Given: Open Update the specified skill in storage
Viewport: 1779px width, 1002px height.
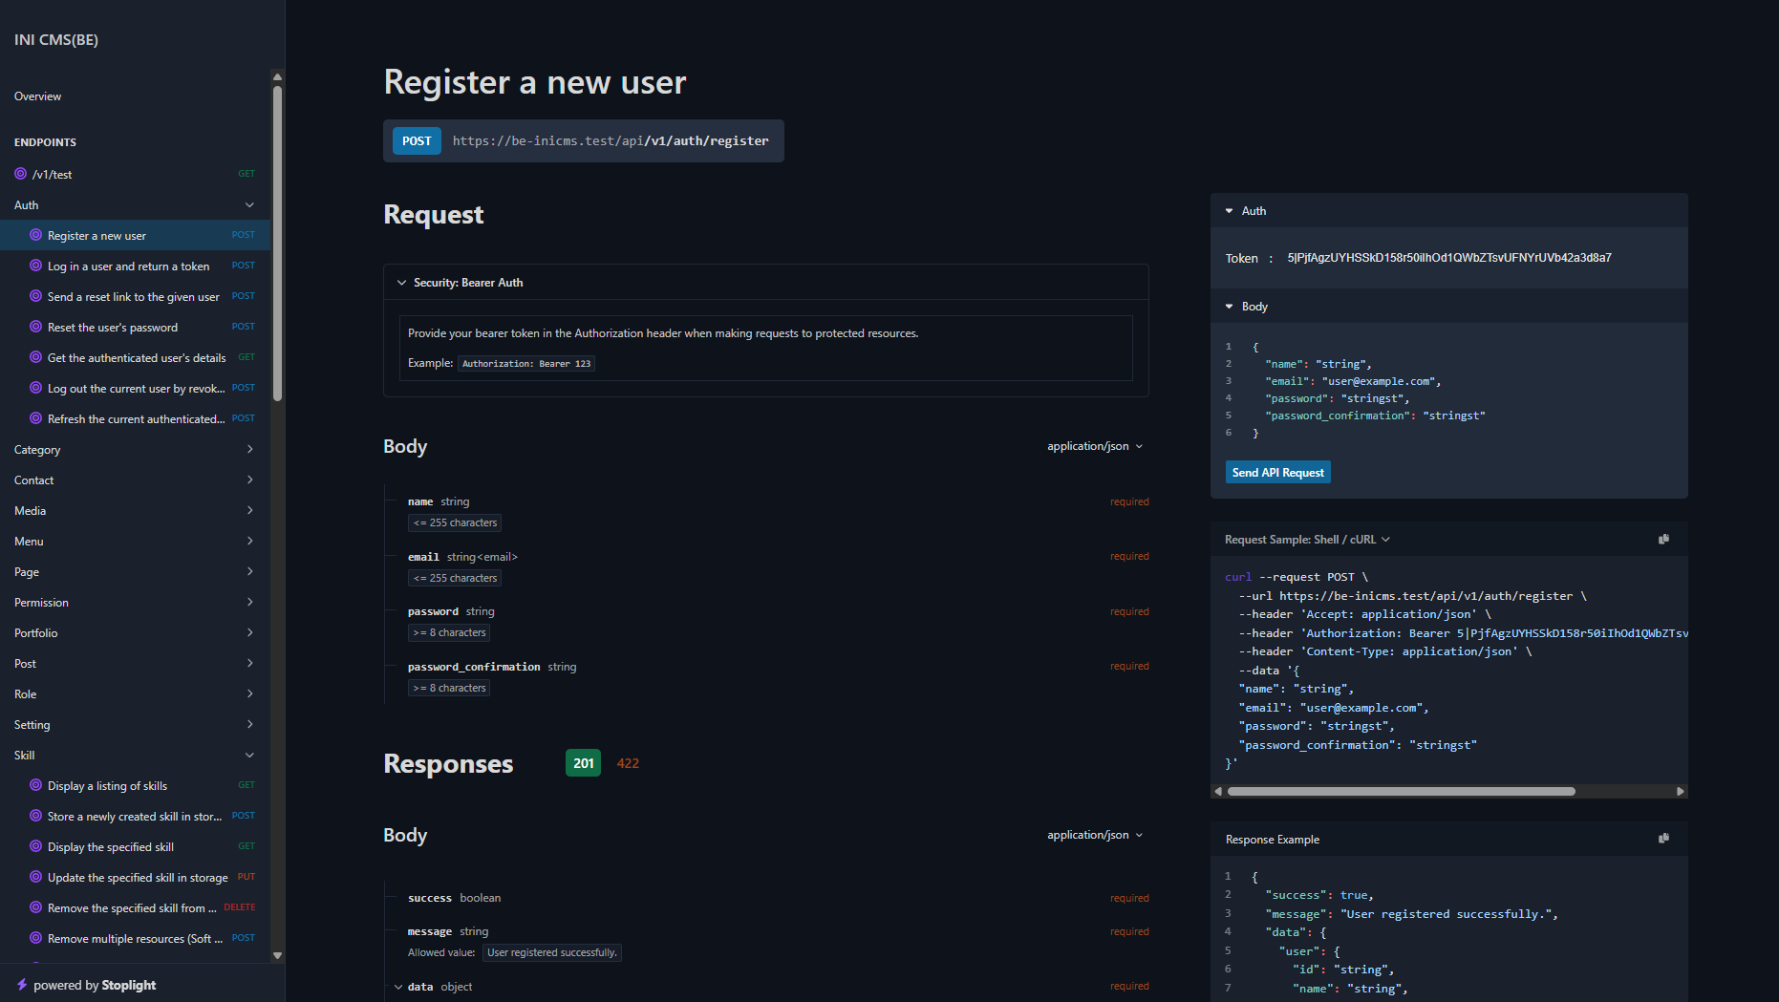Looking at the screenshot, I should [135, 878].
